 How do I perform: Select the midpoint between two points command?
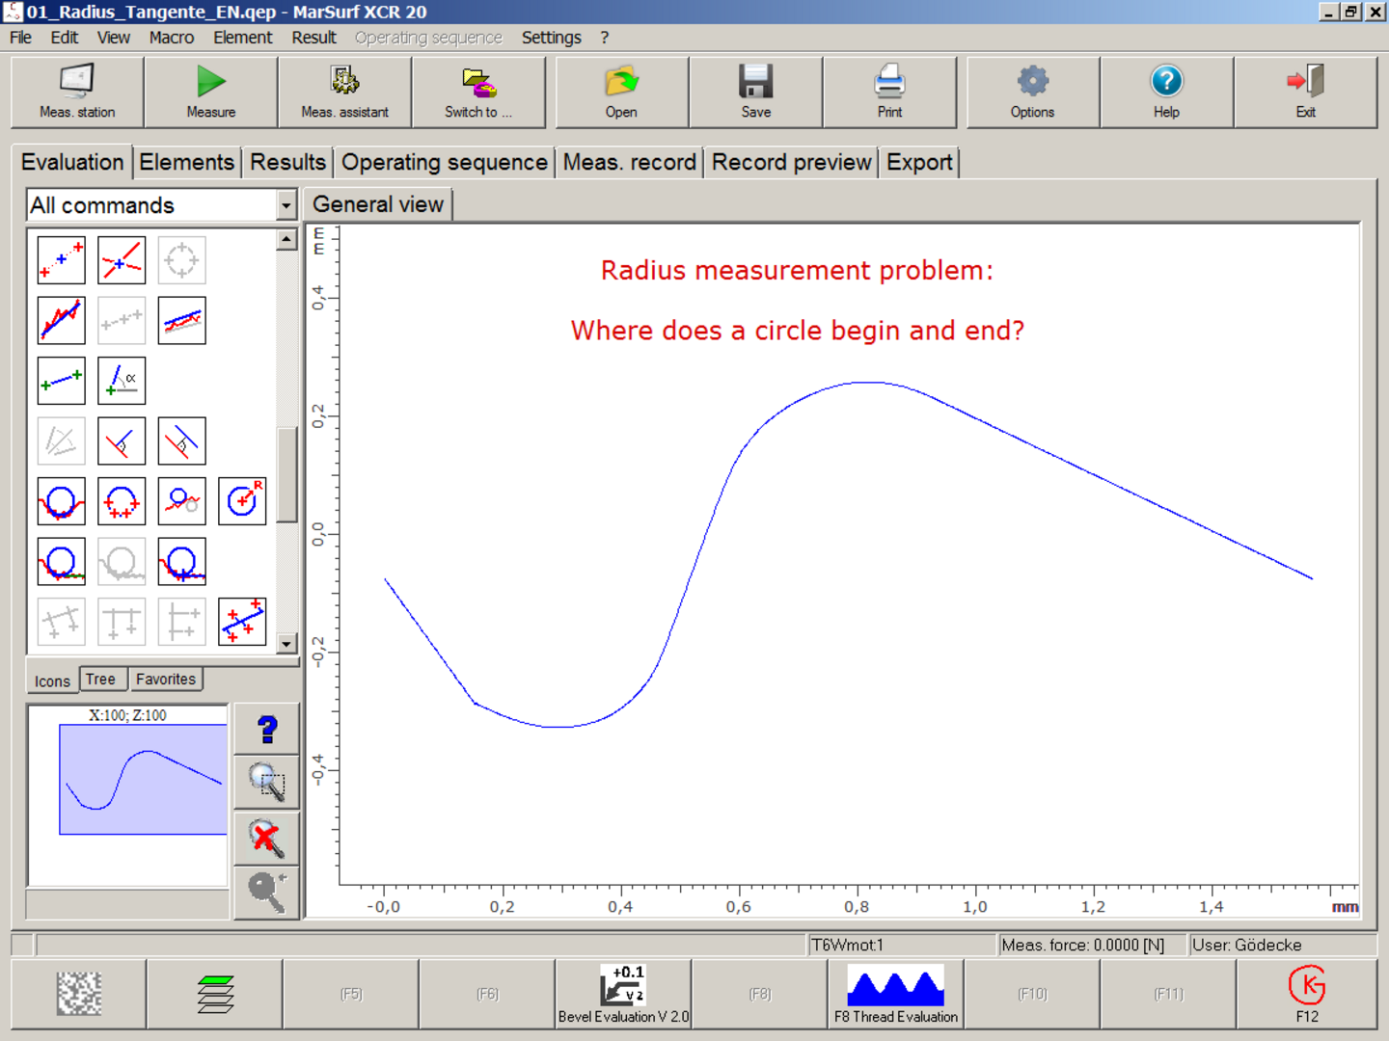pos(62,260)
